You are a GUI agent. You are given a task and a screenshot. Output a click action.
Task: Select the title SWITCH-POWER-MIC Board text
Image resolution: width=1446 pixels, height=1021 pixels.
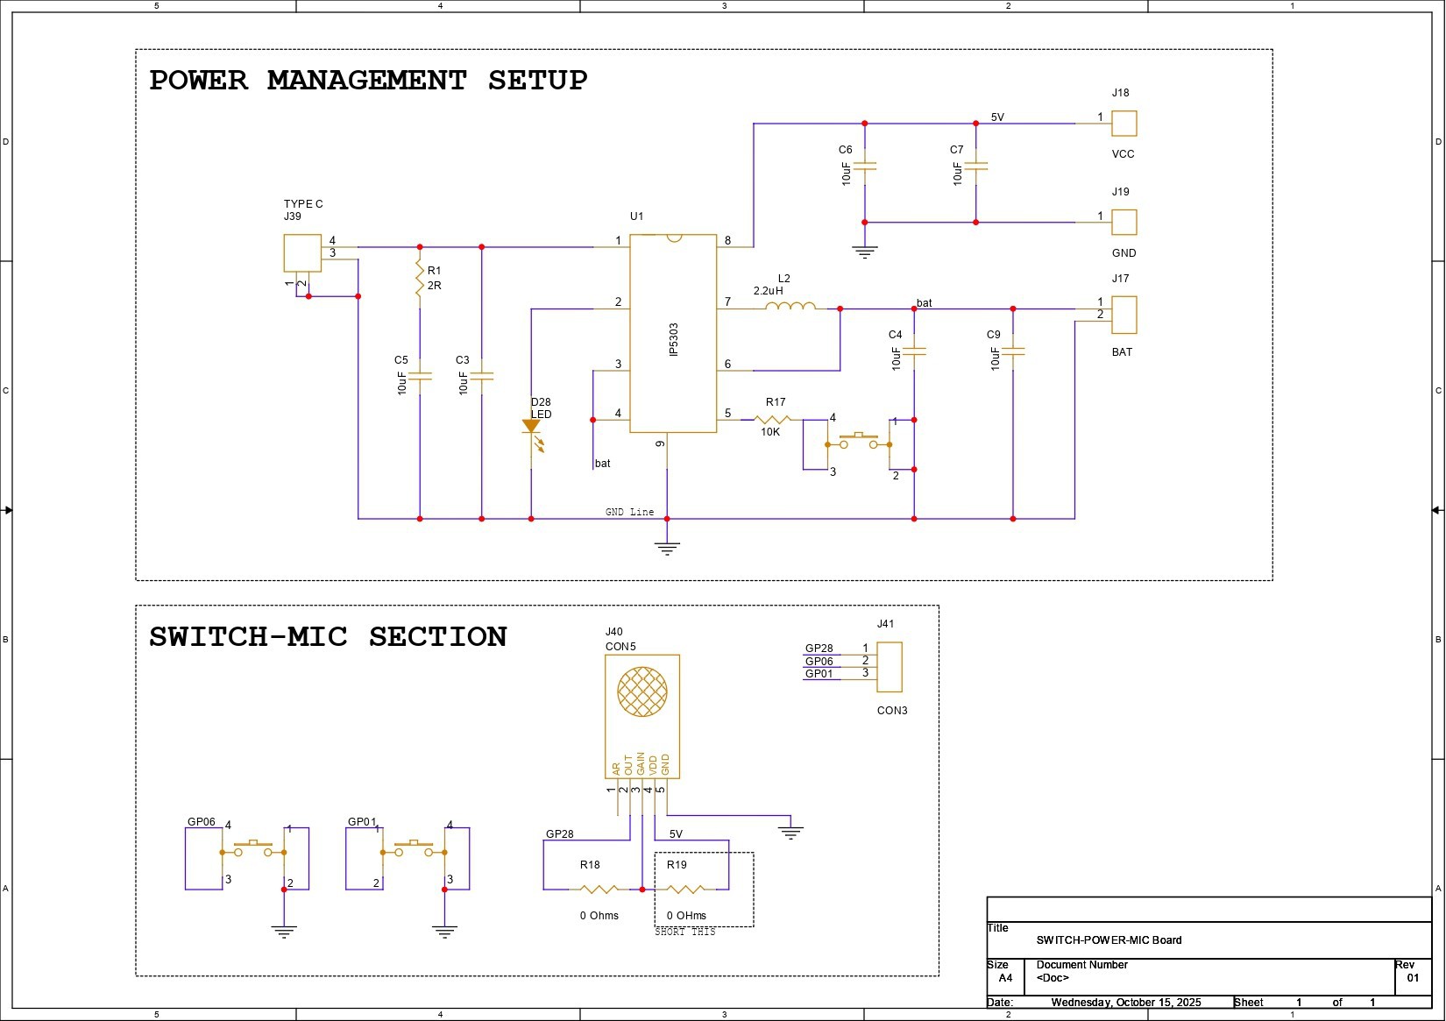pos(1109,940)
